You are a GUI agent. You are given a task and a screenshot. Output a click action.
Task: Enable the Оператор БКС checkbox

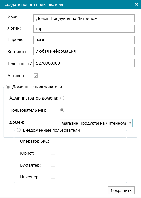coord(53,141)
